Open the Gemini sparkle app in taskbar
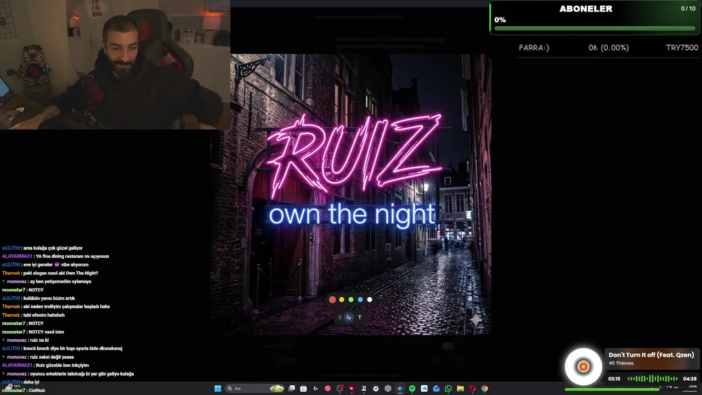 (400, 388)
